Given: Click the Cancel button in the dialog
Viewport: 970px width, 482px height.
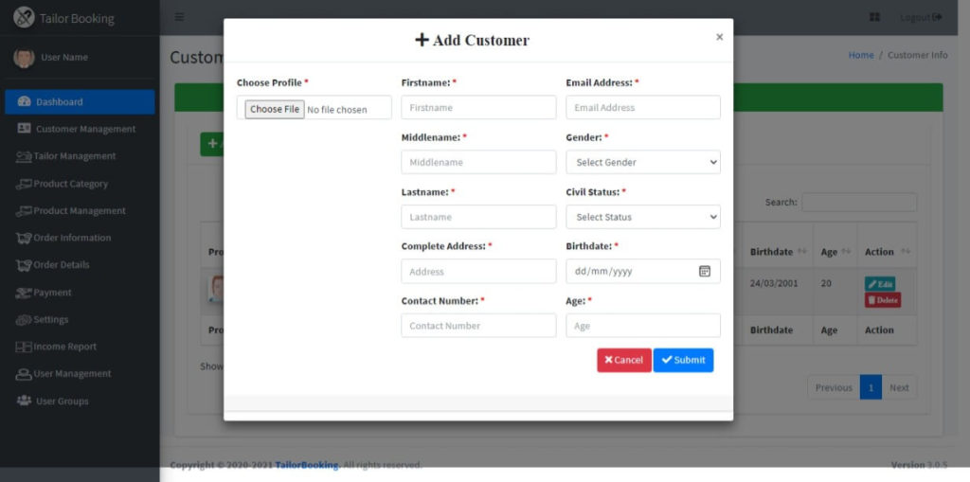Looking at the screenshot, I should (624, 360).
